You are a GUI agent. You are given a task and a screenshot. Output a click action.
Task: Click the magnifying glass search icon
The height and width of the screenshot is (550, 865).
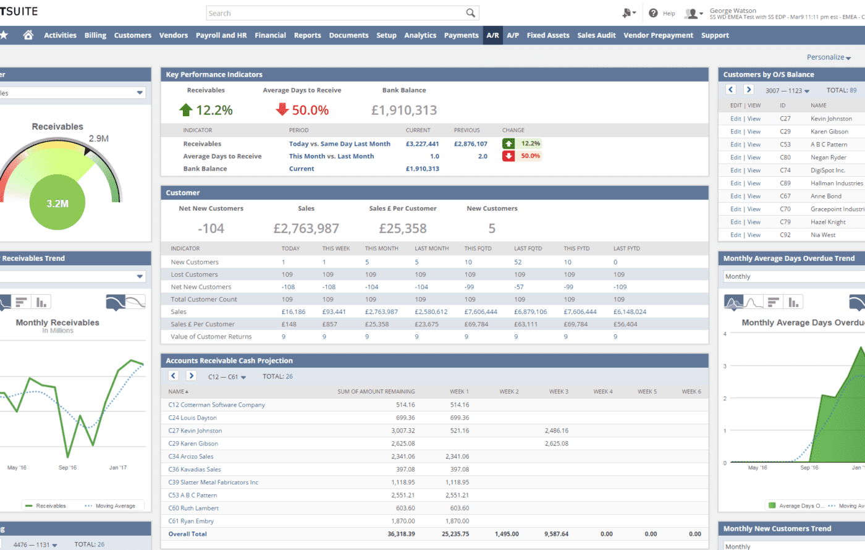[470, 12]
